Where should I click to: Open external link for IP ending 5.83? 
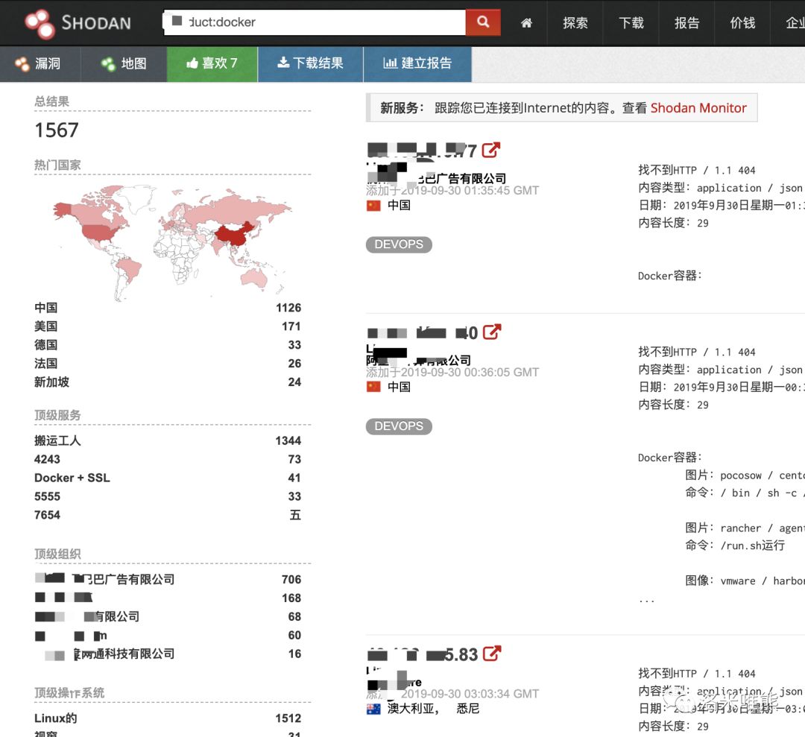(492, 654)
